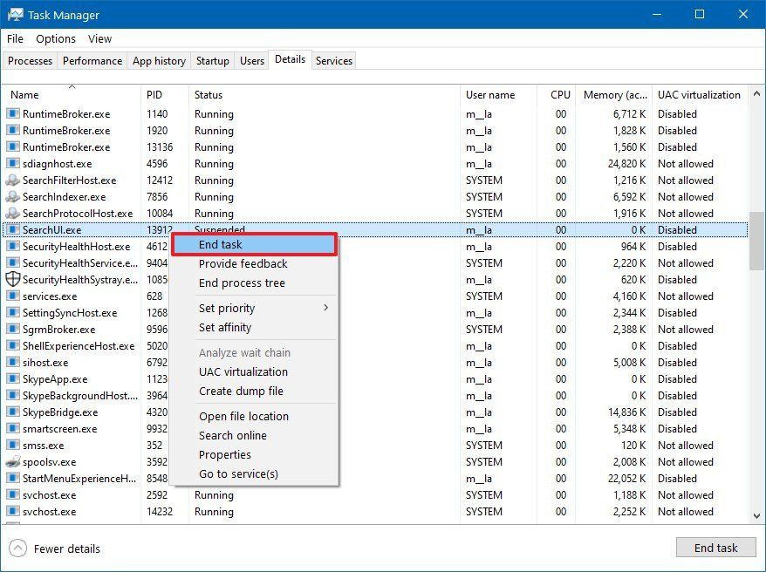
Task: Click the vertical scrollbar down arrow
Action: (757, 514)
